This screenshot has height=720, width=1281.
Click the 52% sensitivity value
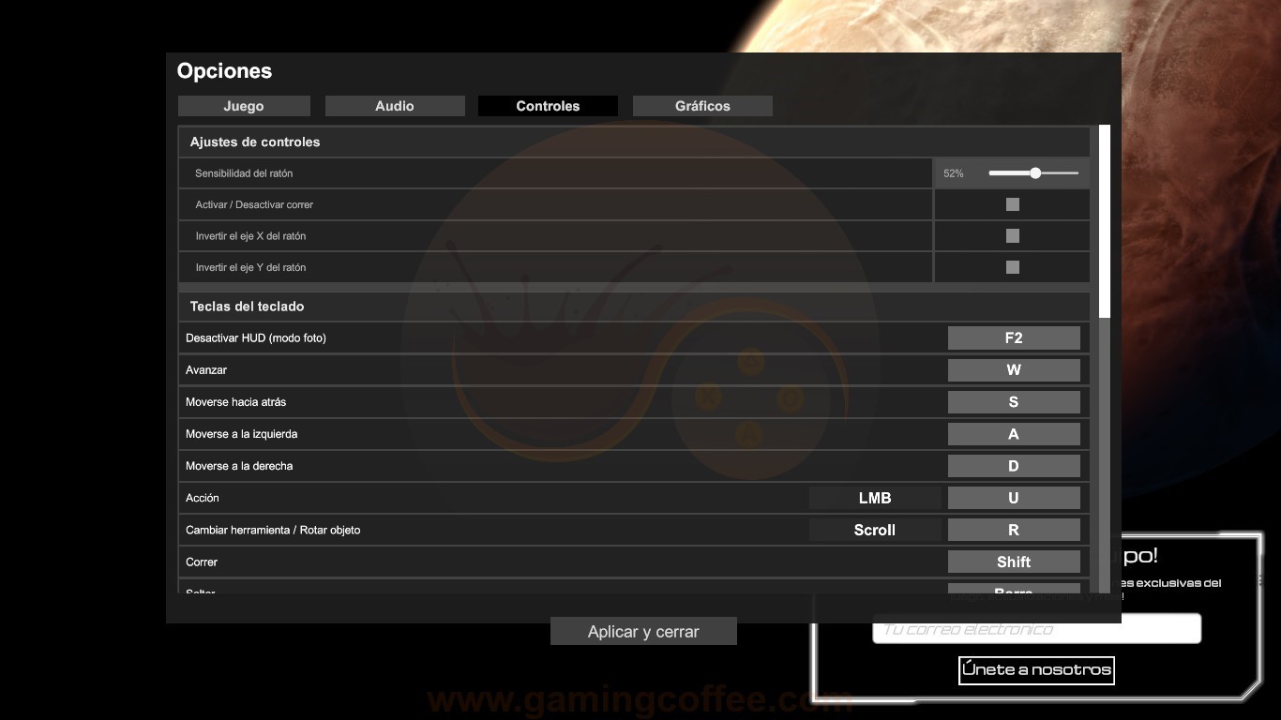tap(953, 173)
